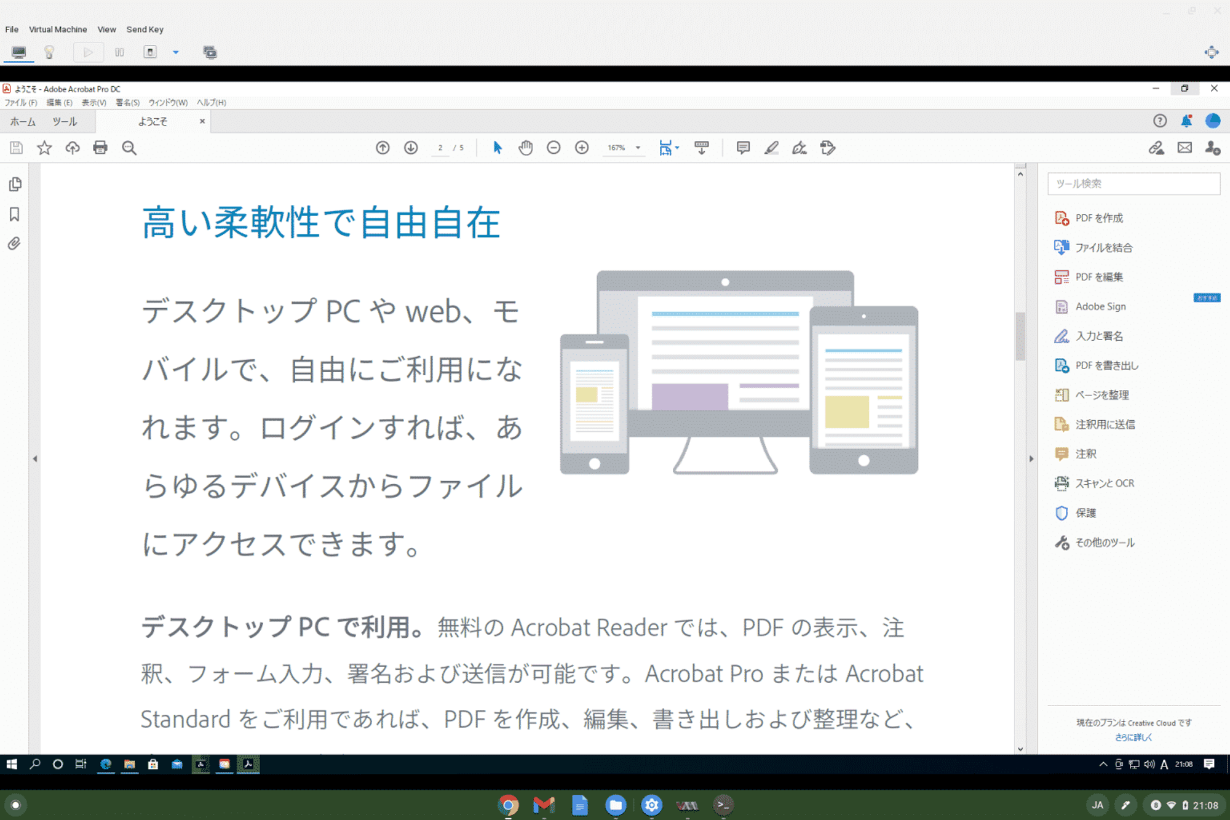Click the read mode icon

[x=702, y=148]
